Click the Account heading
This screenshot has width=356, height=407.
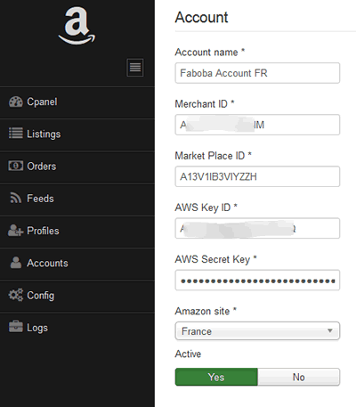pyautogui.click(x=201, y=17)
